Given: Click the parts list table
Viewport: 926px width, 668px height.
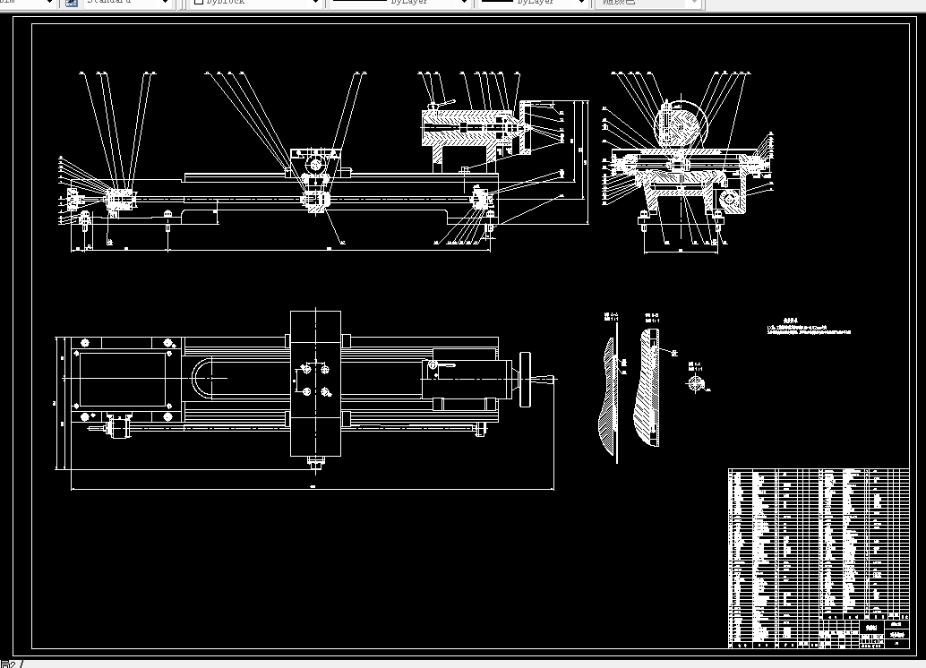Looking at the screenshot, I should pyautogui.click(x=819, y=558).
